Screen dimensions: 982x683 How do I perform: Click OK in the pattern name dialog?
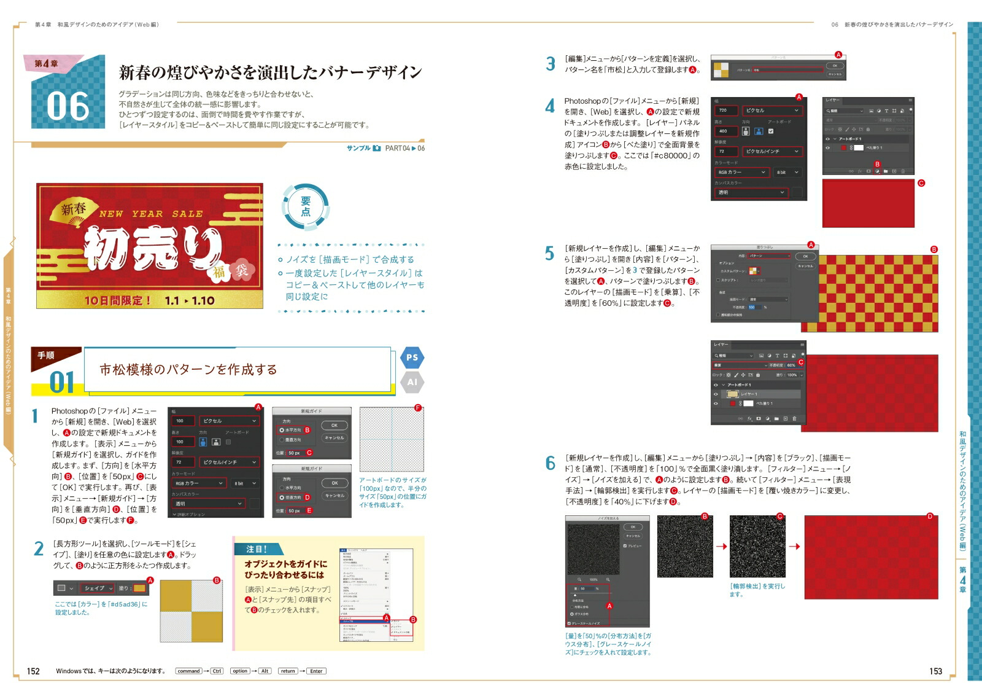835,66
